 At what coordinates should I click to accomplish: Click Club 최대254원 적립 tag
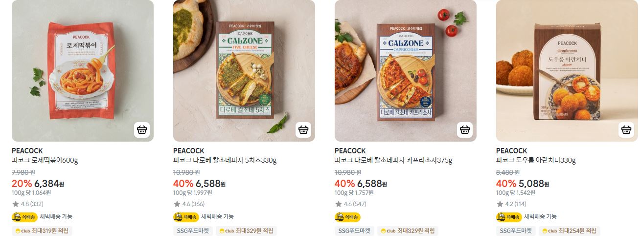tap(570, 231)
